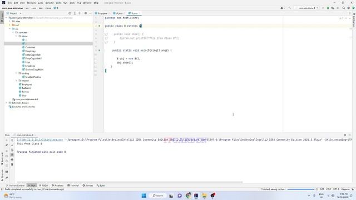Image resolution: width=356 pixels, height=200 pixels.
Task: Collapse the coding package
Action: (x=16, y=73)
